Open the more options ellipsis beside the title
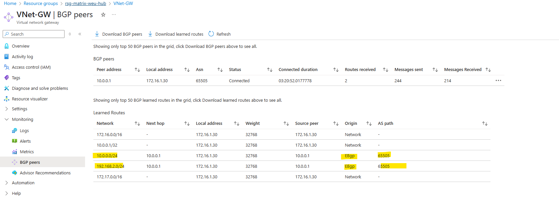The height and width of the screenshot is (214, 559). coord(114,15)
